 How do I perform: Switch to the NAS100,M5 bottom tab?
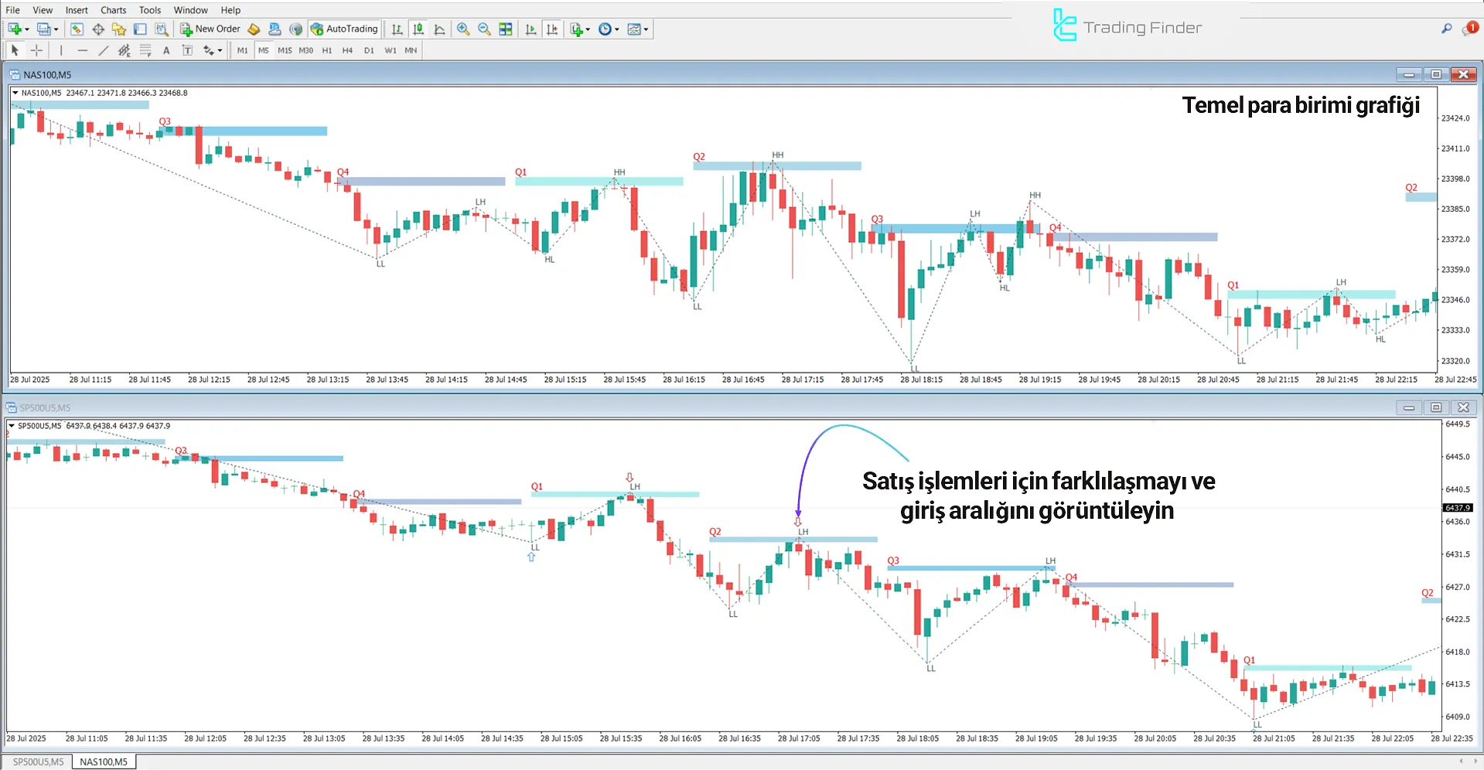pyautogui.click(x=104, y=762)
